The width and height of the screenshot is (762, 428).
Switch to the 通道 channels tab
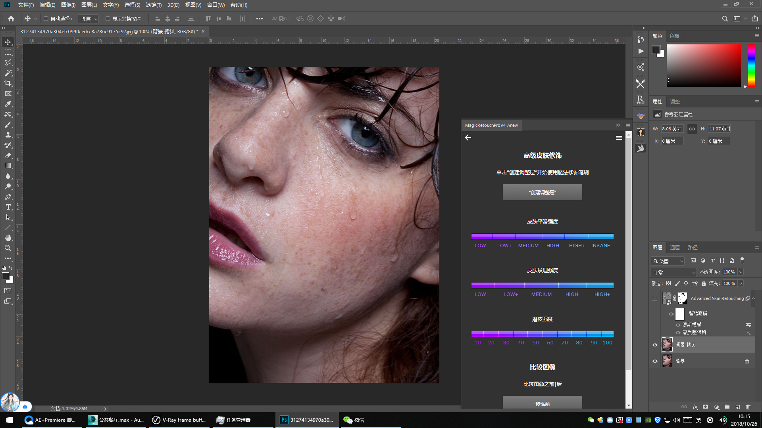click(x=675, y=247)
